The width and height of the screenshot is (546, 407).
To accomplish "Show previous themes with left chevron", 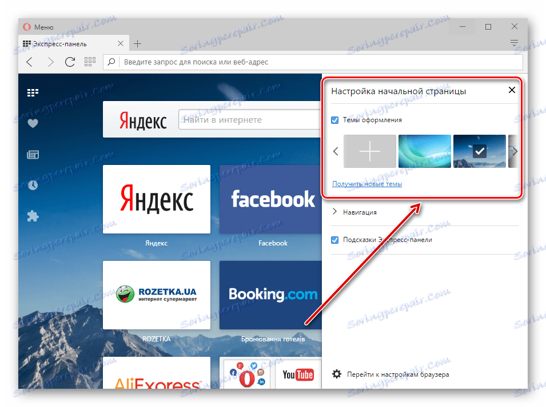I will (x=336, y=151).
